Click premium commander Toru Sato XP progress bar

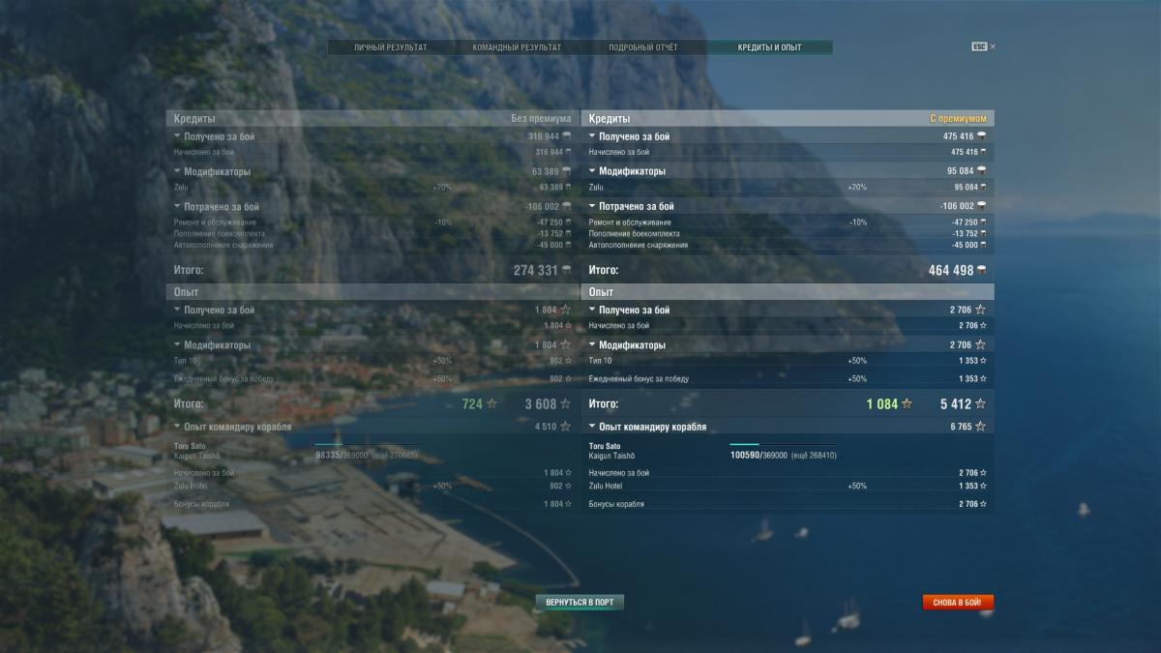783,445
